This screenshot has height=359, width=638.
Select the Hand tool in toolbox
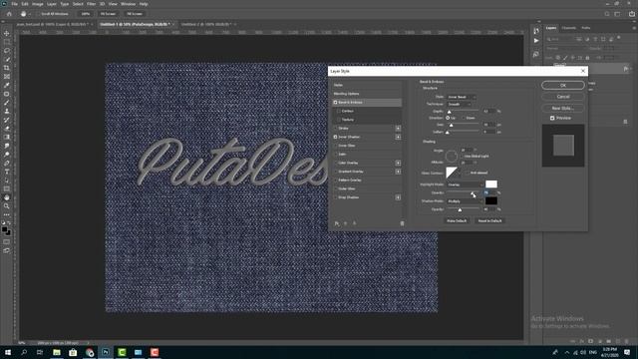pos(7,197)
